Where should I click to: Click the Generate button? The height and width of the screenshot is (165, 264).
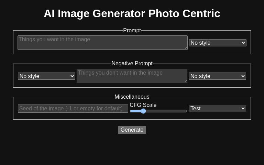(x=132, y=130)
